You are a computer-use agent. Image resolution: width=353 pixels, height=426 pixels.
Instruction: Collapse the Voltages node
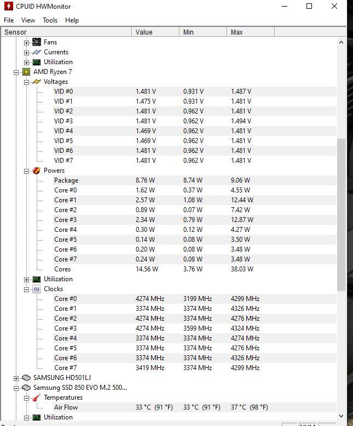click(x=27, y=82)
